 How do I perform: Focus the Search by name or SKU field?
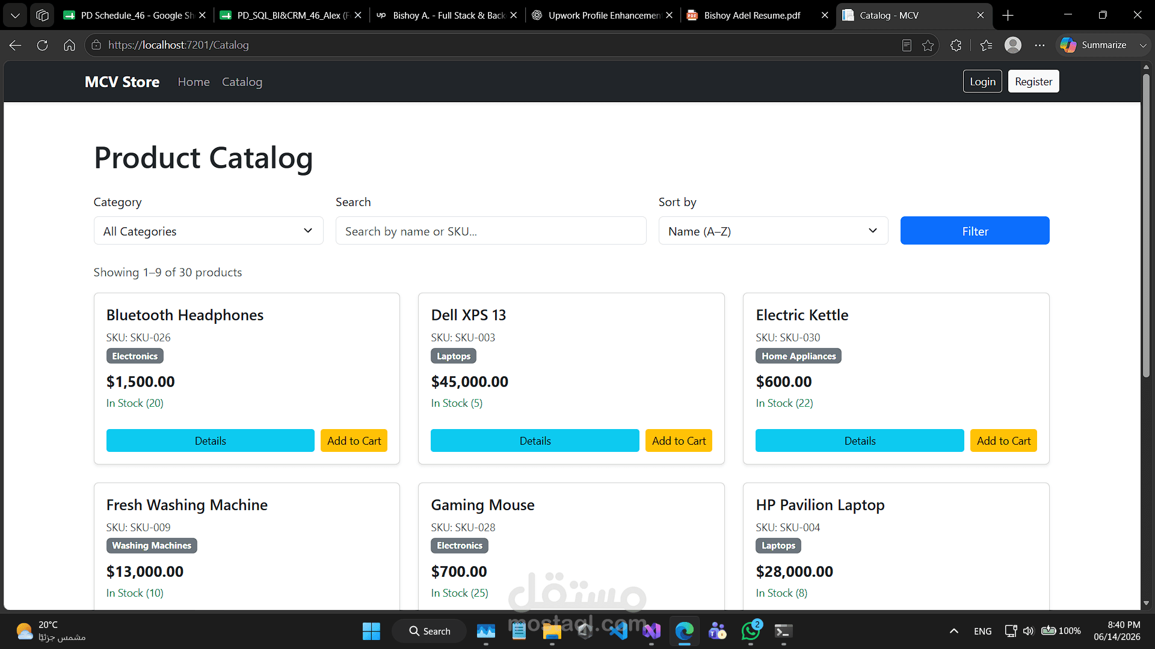[x=491, y=231]
